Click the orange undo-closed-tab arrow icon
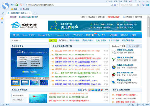This screenshot has width=150, height=106. click(21, 5)
